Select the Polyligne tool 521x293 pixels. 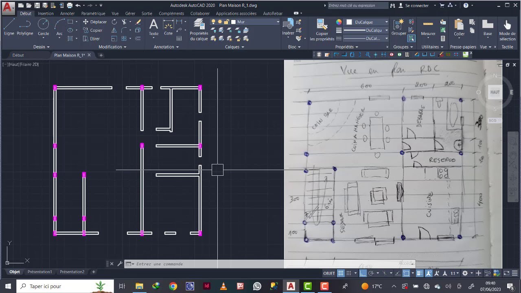pyautogui.click(x=25, y=27)
